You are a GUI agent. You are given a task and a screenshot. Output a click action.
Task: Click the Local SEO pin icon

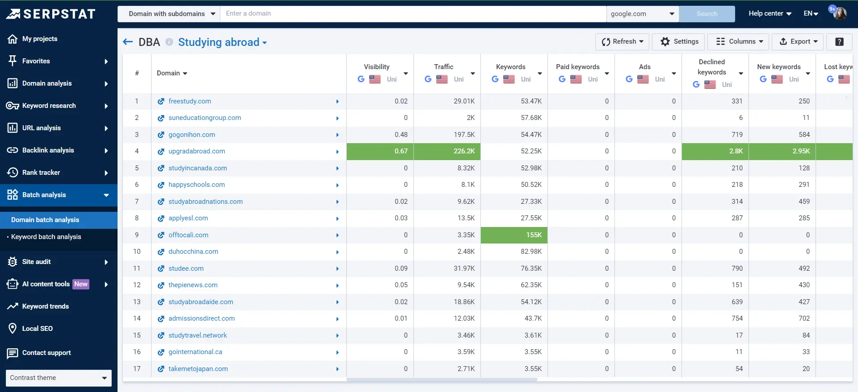13,329
